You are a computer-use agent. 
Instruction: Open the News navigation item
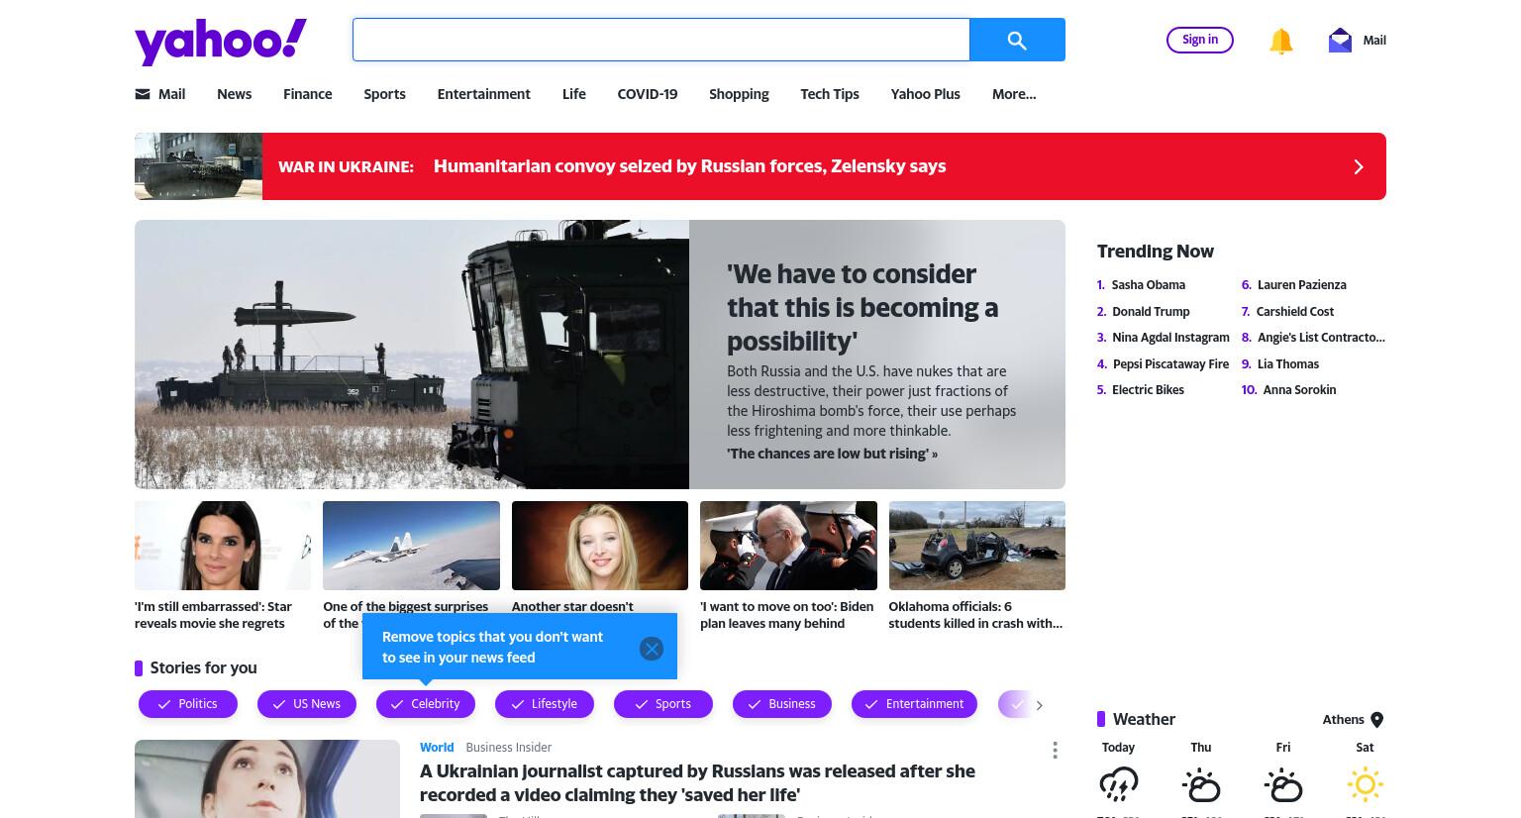234,94
